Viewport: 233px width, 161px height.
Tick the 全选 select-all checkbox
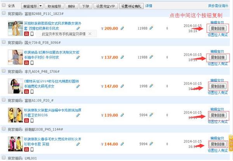[3, 6]
